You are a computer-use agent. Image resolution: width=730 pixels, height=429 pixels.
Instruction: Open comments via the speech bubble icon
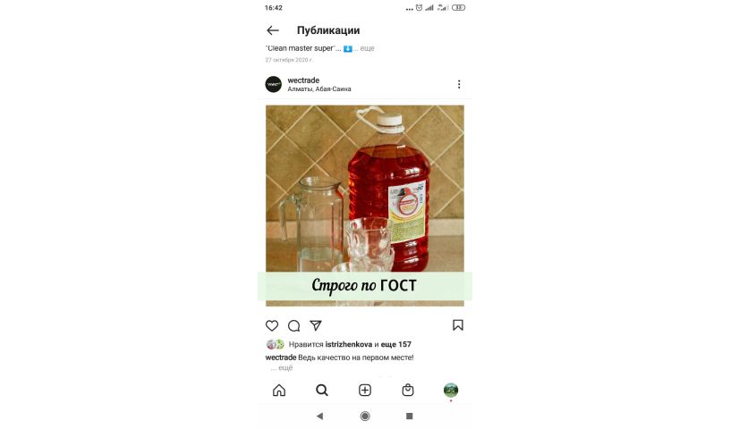click(293, 325)
